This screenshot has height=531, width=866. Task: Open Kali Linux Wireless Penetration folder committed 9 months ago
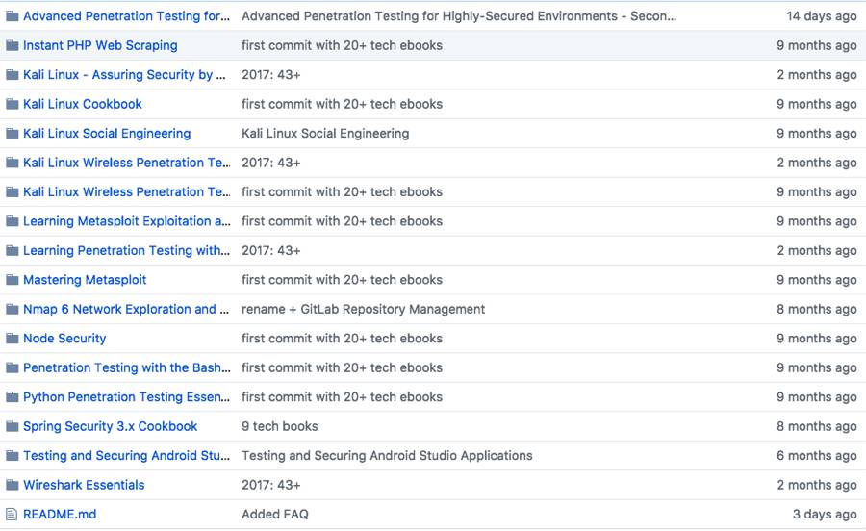pyautogui.click(x=126, y=191)
